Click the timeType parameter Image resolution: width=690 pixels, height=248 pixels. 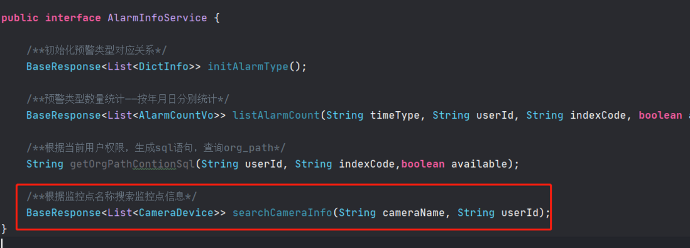pyautogui.click(x=395, y=116)
